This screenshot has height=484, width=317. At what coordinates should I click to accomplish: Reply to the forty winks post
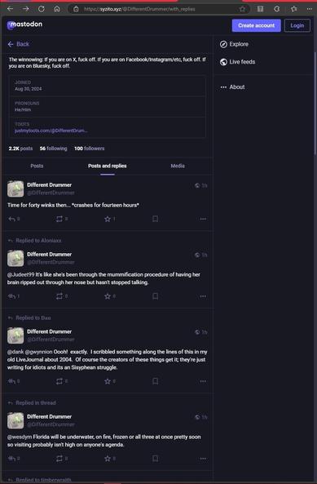12,219
